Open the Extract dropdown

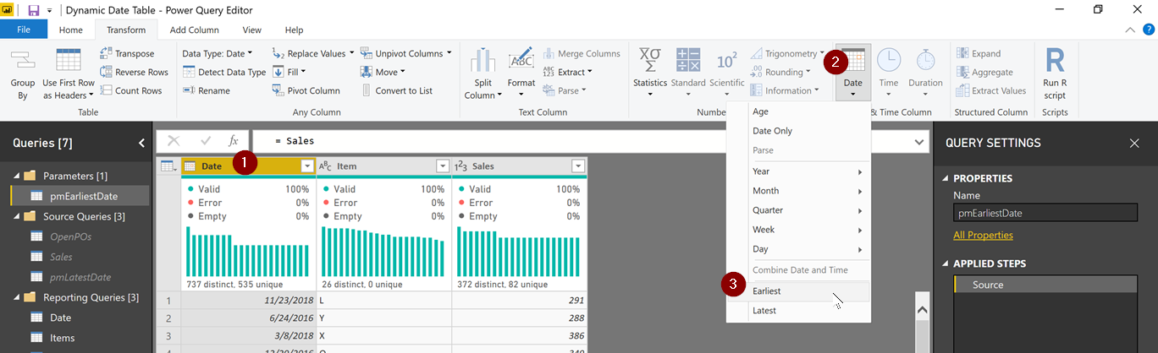point(567,72)
